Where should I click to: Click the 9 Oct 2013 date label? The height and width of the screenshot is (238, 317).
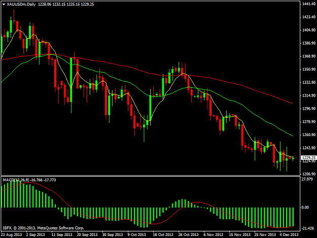[x=136, y=234]
